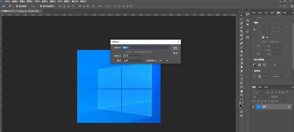
Task: Open the 颜色 (Color) dropdown in the dialog
Action: 133,56
